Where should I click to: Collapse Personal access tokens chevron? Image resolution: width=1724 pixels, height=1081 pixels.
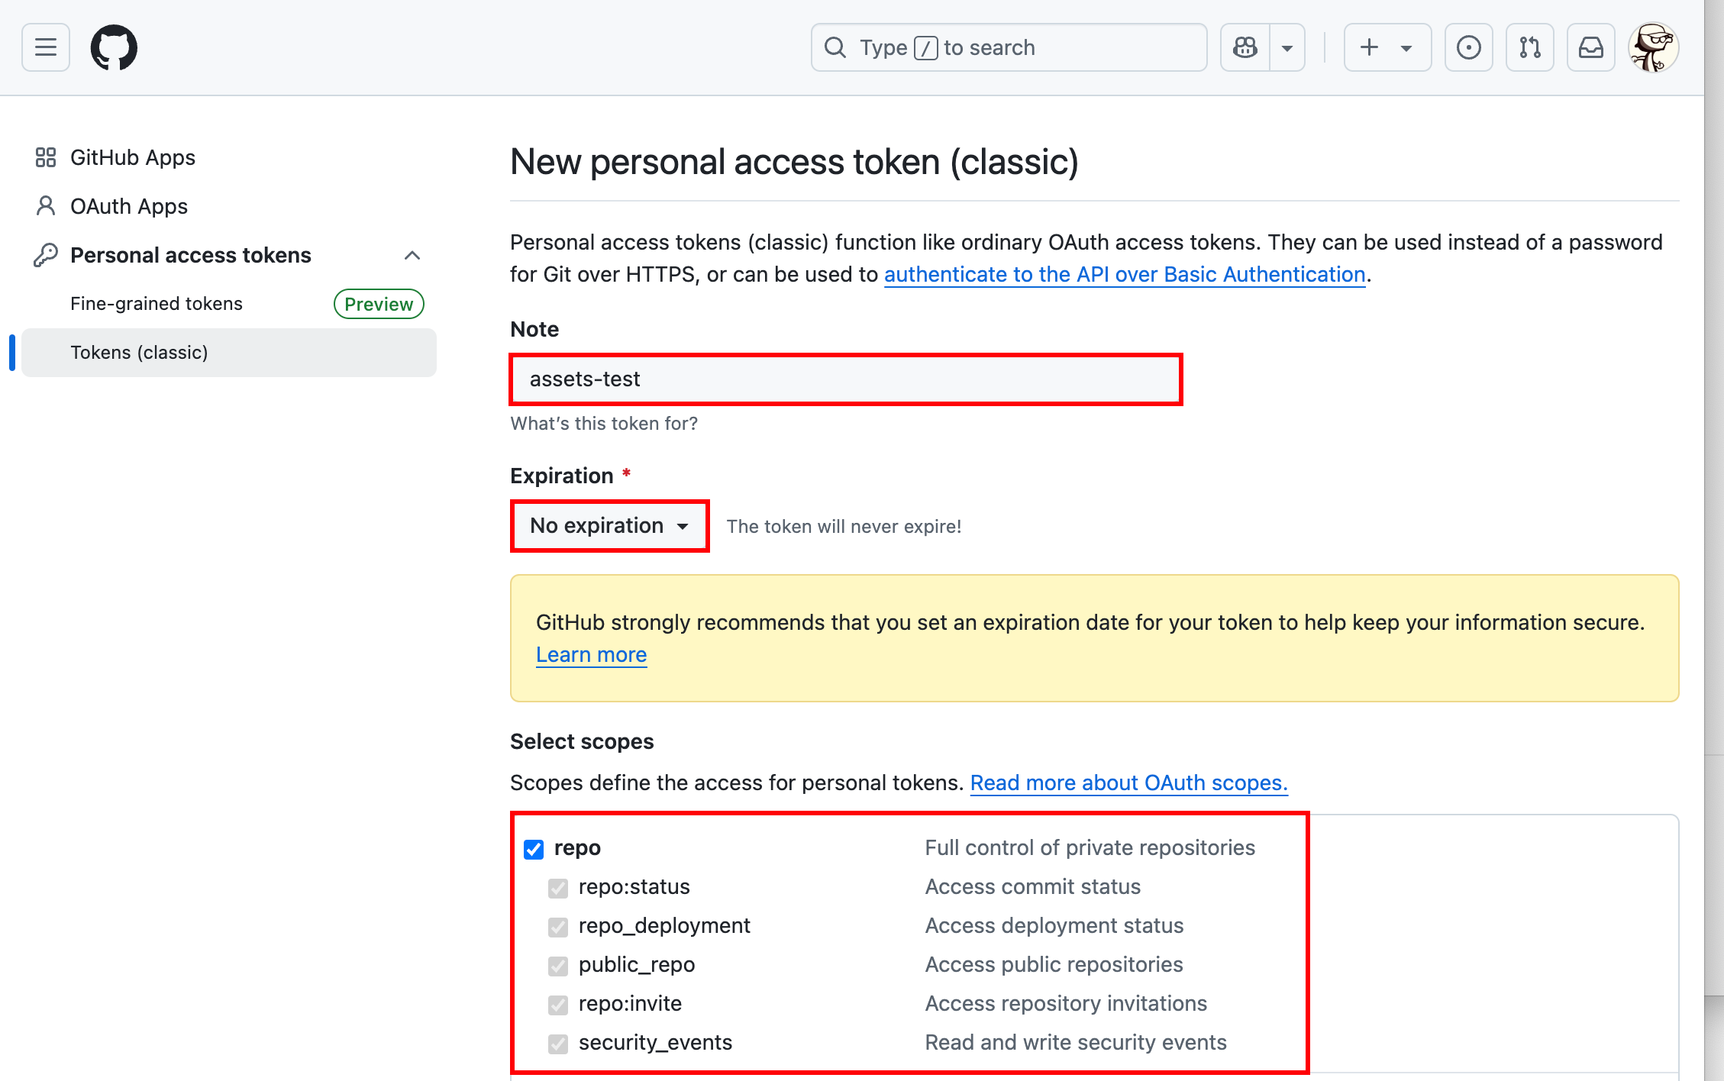(x=412, y=255)
